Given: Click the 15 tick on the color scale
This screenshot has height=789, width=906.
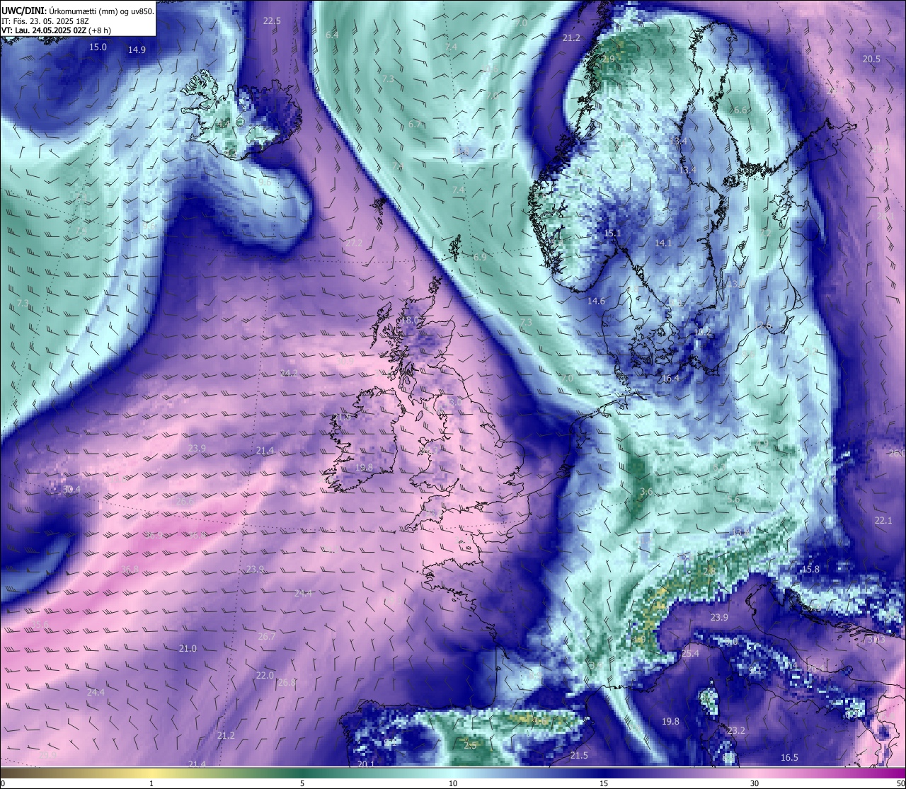Looking at the screenshot, I should click(x=604, y=783).
